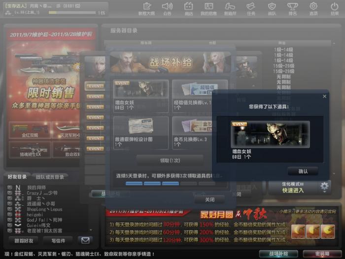Screen dimensions: 345x259
Task: Switch to 好友目录 friends tab
Action: tap(17, 177)
